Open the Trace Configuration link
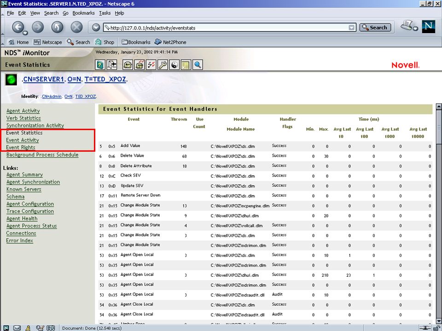442x331 pixels. (x=30, y=211)
